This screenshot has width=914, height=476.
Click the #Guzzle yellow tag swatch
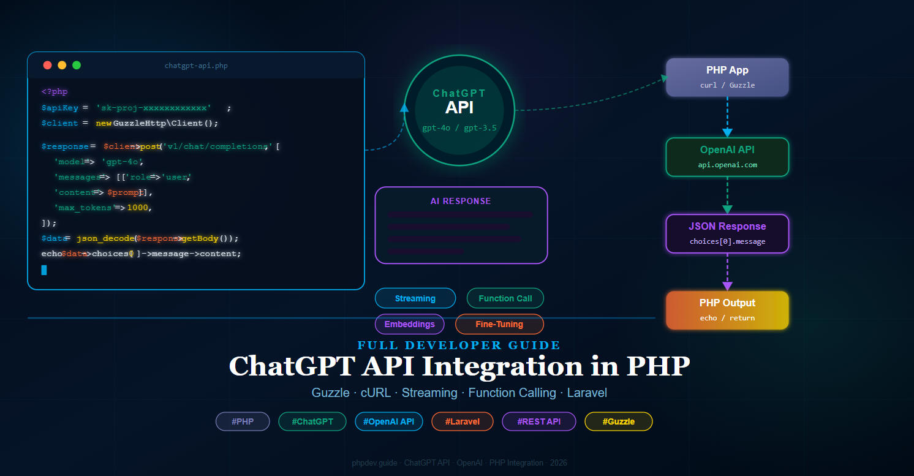618,421
